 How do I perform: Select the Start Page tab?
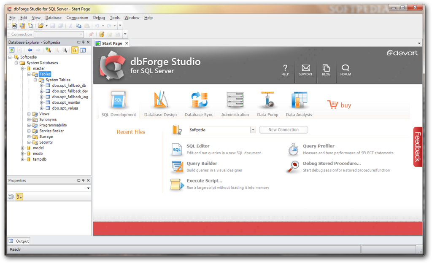[x=112, y=43]
